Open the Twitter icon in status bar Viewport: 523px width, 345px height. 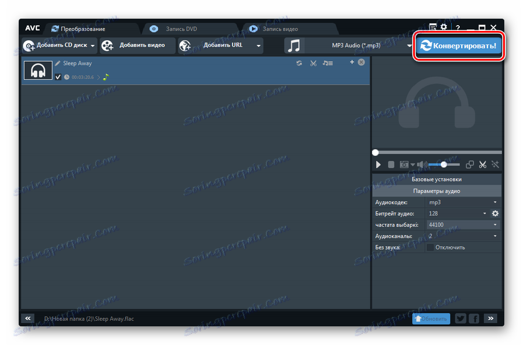coord(460,319)
